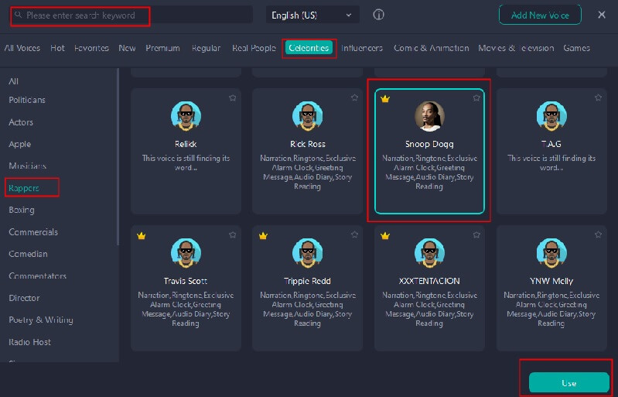Viewport: 618px width, 397px height.
Task: Select the Commercials category
Action: [33, 232]
